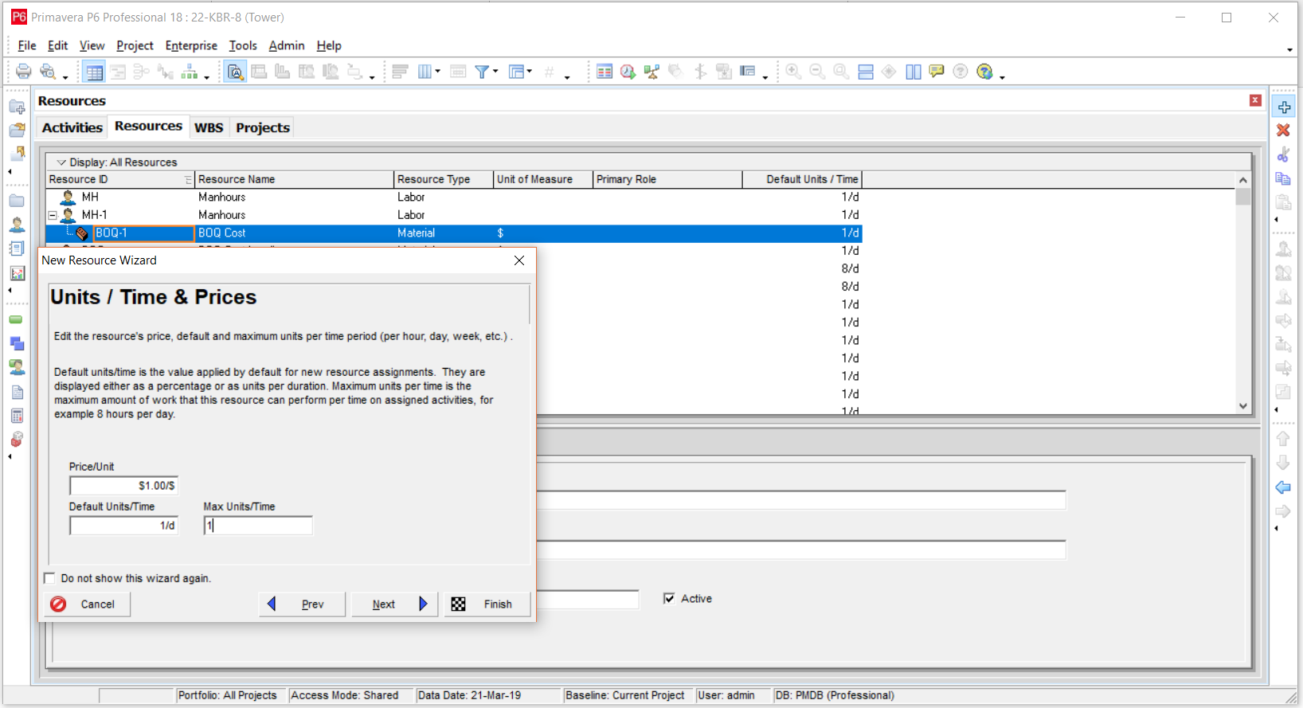Screen dimensions: 1303x708
Task: Click the Resource Name column header
Action: tap(294, 179)
